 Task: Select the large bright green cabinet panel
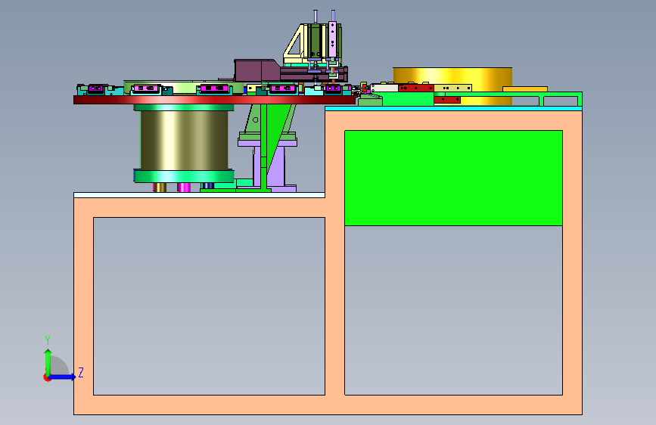point(453,178)
